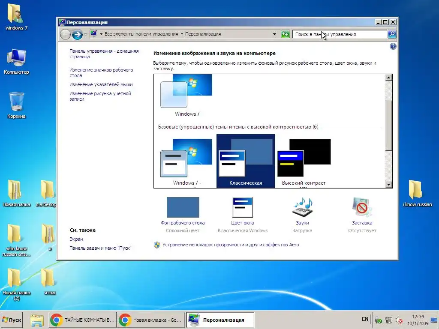The width and height of the screenshot is (439, 329).
Task: Open Windows Explorer from taskbar
Action: pos(37,320)
